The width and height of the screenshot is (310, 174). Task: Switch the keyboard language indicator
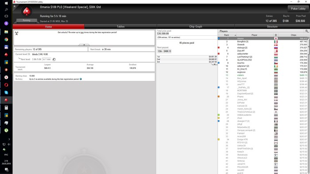6,155
